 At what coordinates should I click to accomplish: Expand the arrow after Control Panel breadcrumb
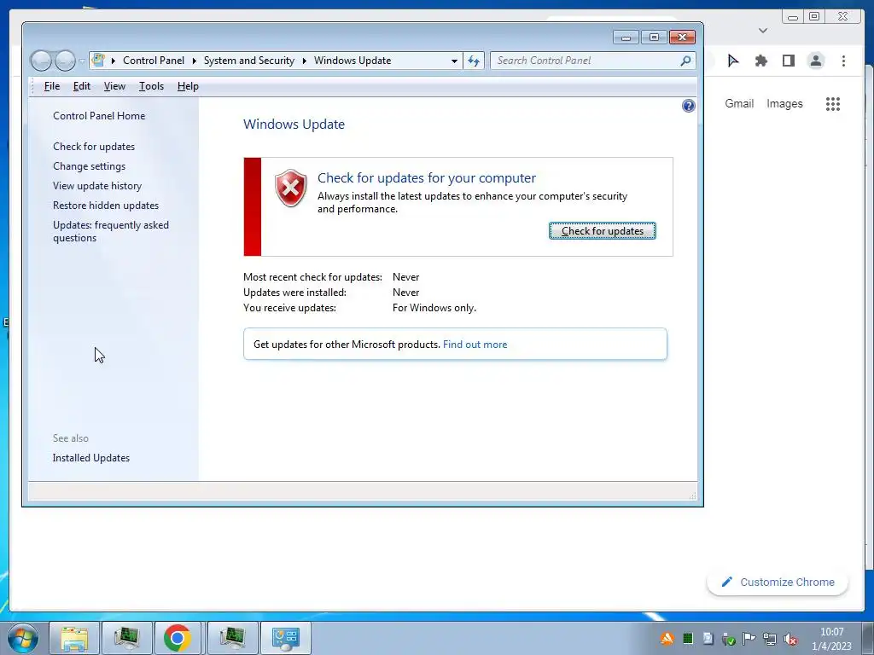[x=194, y=61]
